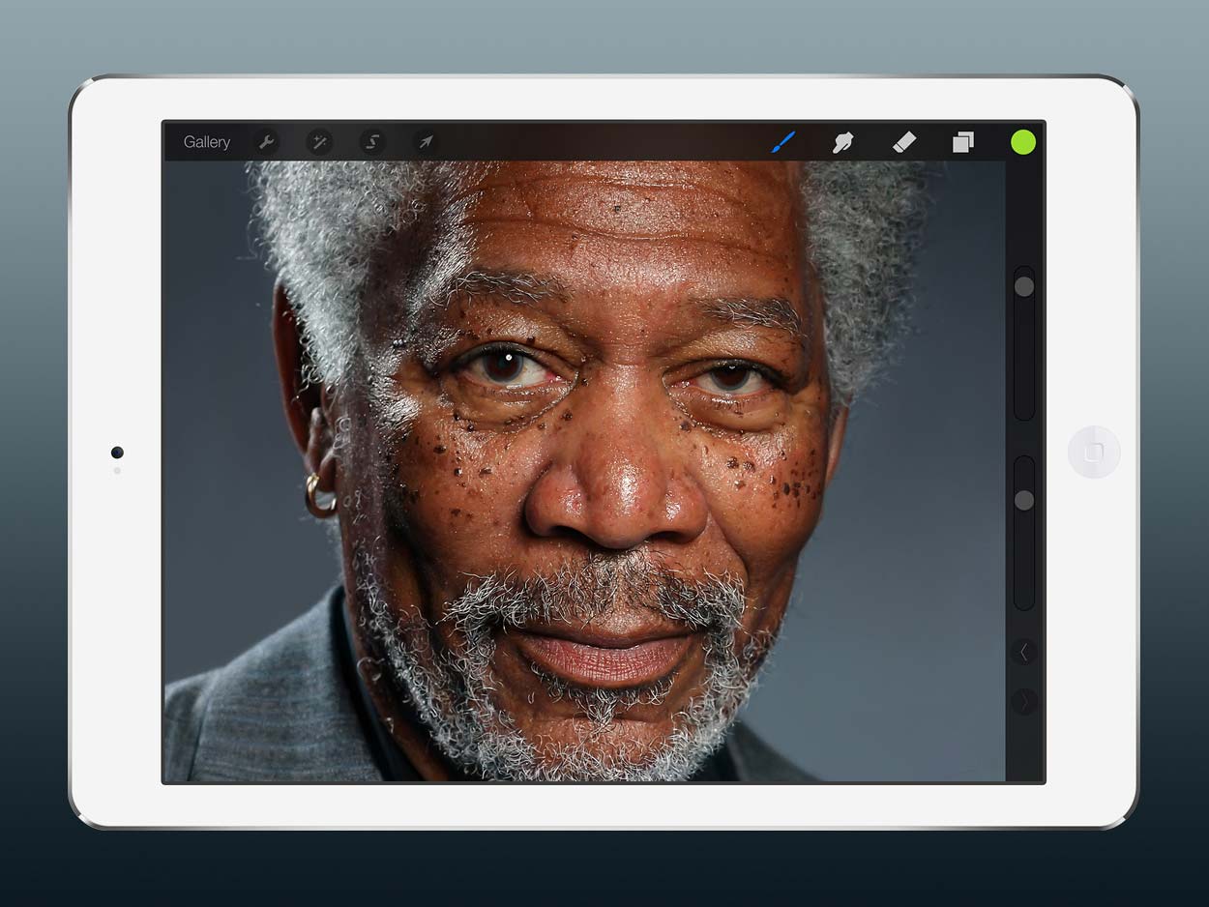This screenshot has width=1209, height=907.
Task: Activate the Transform arrow tool
Action: point(426,142)
